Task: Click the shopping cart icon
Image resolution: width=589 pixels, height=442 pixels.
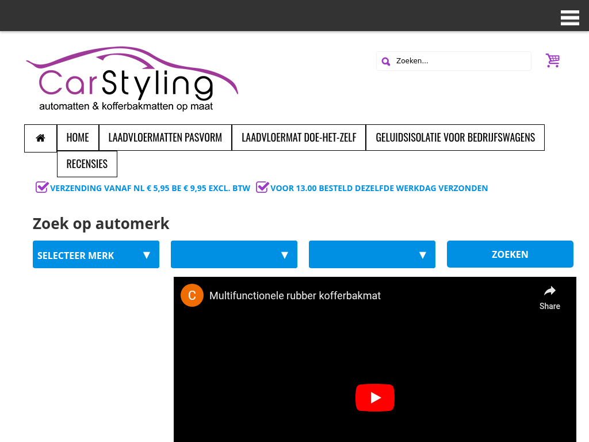Action: 552,60
